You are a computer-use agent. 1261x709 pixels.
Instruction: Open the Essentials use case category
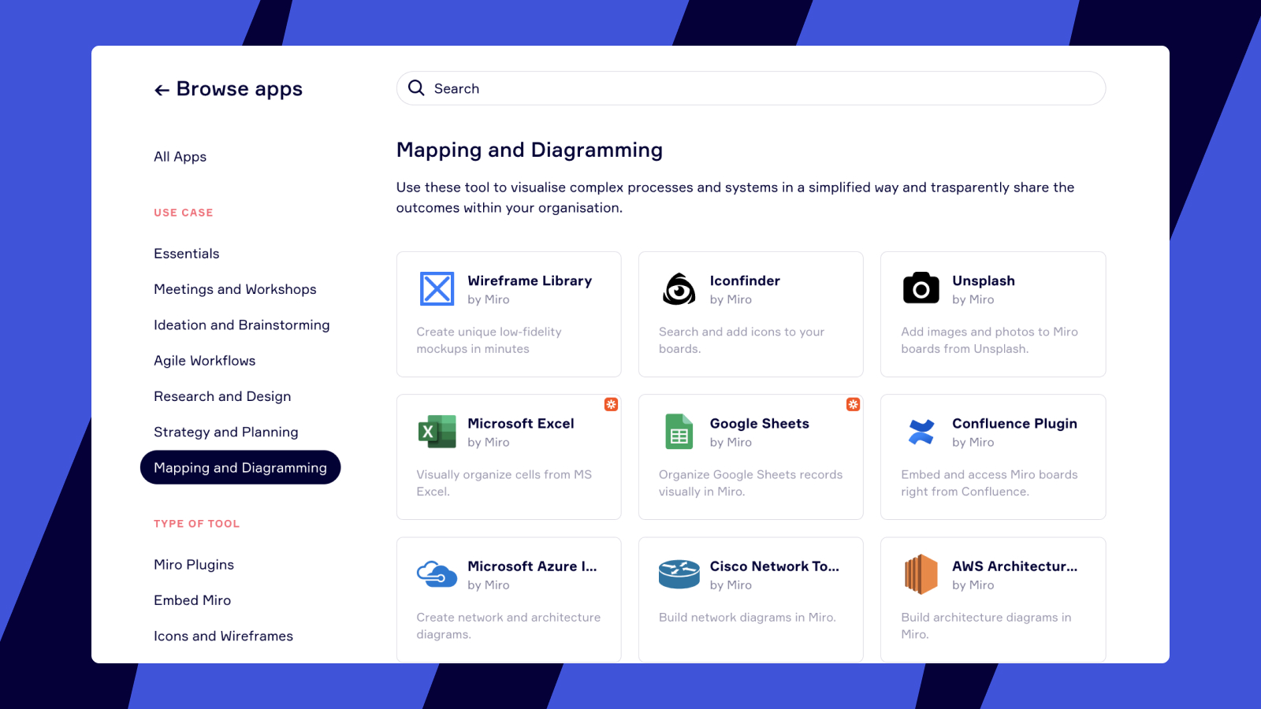tap(186, 253)
